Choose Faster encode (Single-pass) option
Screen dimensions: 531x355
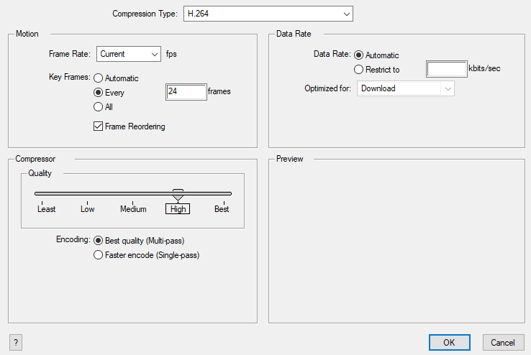pyautogui.click(x=99, y=255)
